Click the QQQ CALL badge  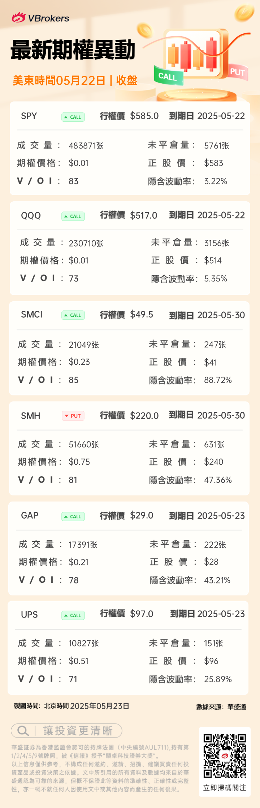pyautogui.click(x=73, y=216)
